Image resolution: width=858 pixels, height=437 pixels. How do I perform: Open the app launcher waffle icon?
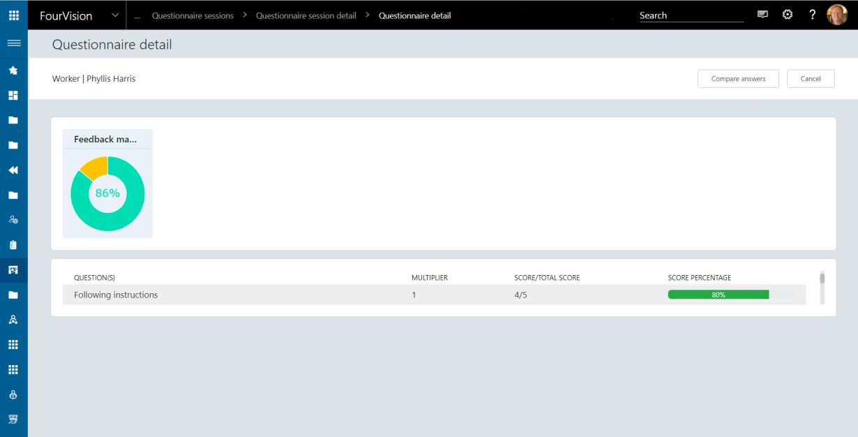pyautogui.click(x=13, y=15)
